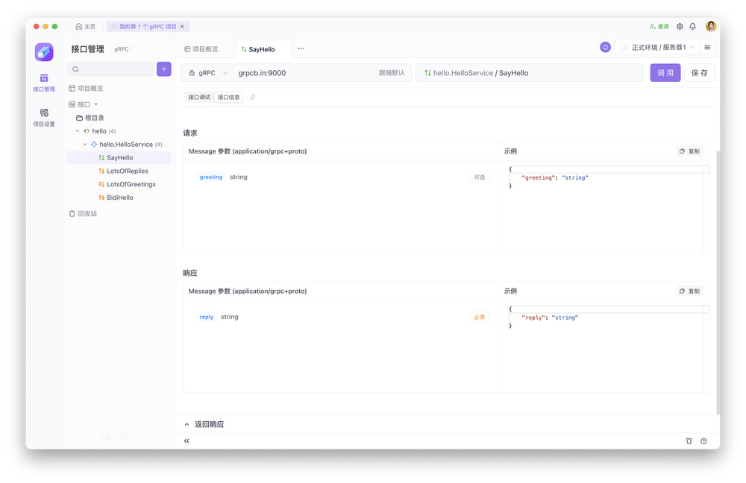Open settings gear icon in title bar
This screenshot has width=746, height=483.
pos(680,26)
